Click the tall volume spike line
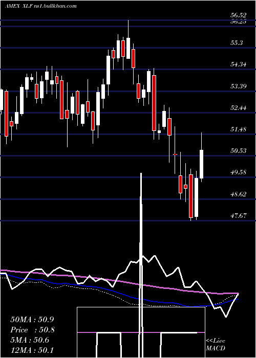The image size is (256, 358). (x=141, y=265)
